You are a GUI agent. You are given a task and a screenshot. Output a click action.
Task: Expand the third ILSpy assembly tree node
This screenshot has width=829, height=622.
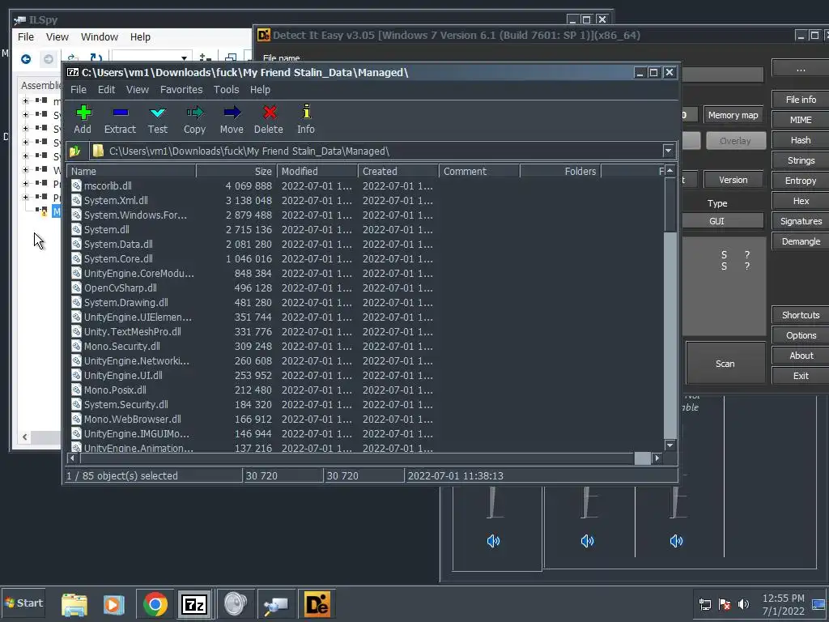pyautogui.click(x=25, y=128)
